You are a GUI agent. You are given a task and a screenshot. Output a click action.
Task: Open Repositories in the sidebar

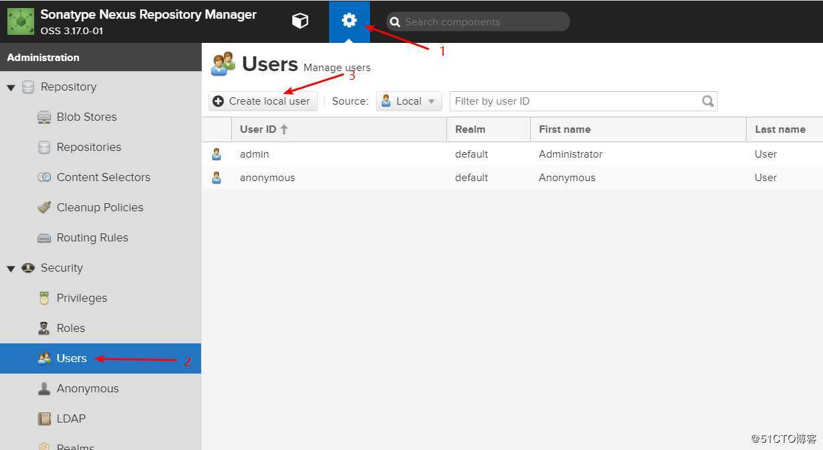[x=101, y=148]
